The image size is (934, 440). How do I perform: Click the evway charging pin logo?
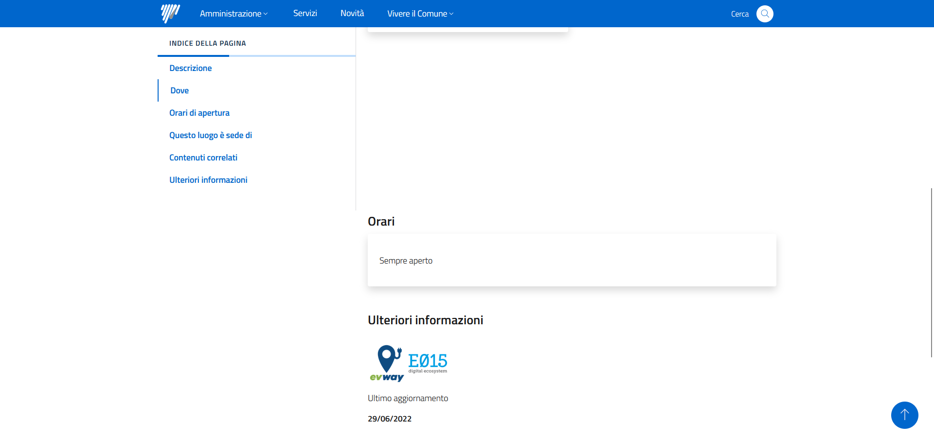(x=387, y=363)
